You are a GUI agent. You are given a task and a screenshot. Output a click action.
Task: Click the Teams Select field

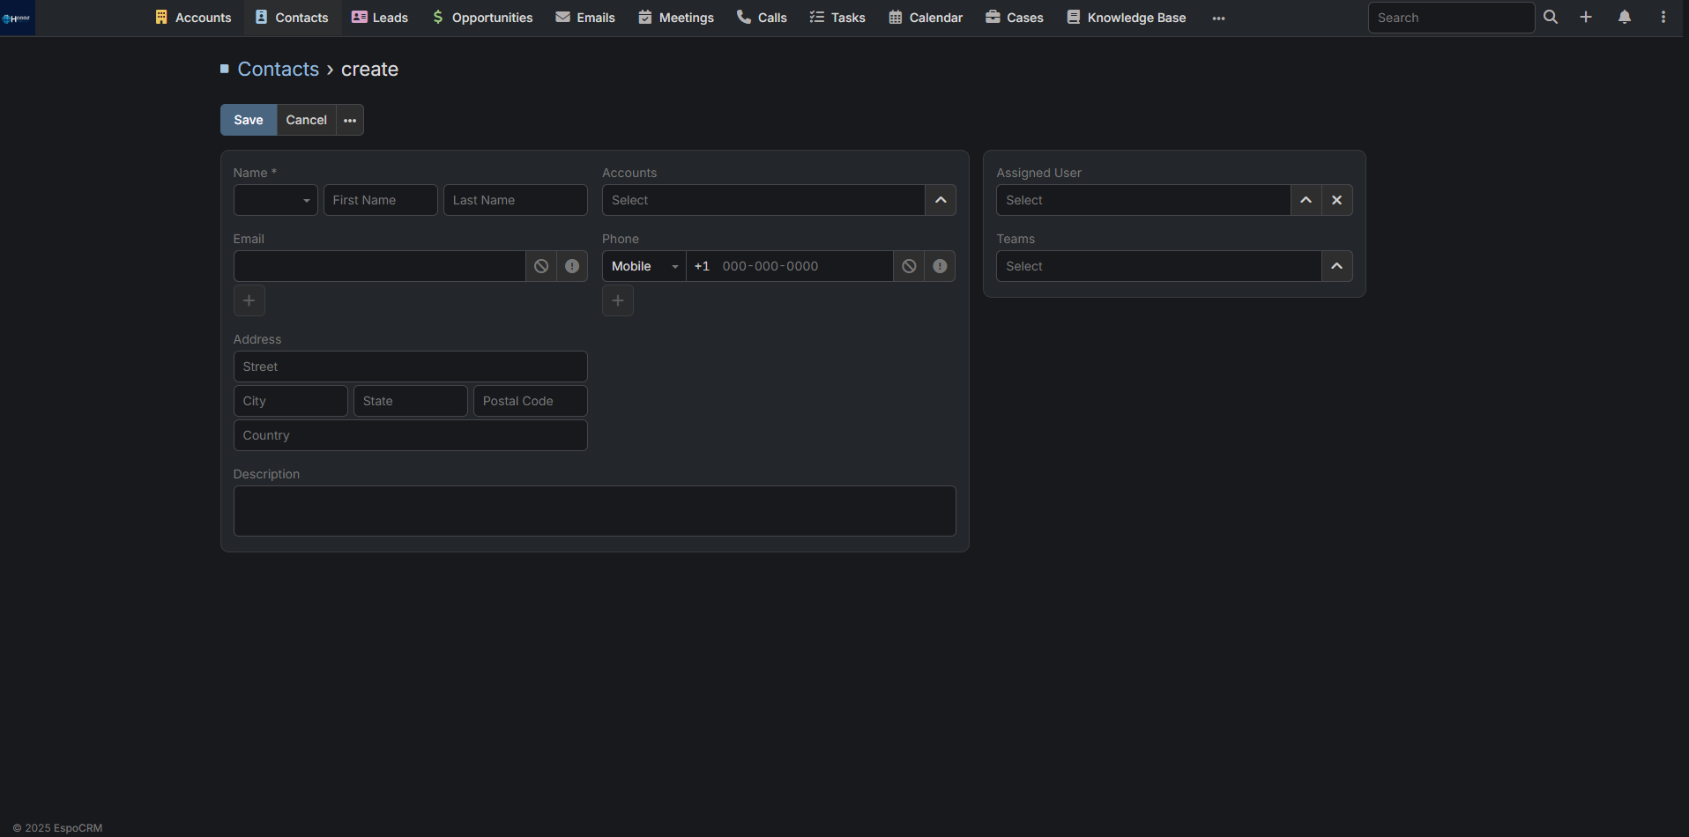click(1159, 266)
